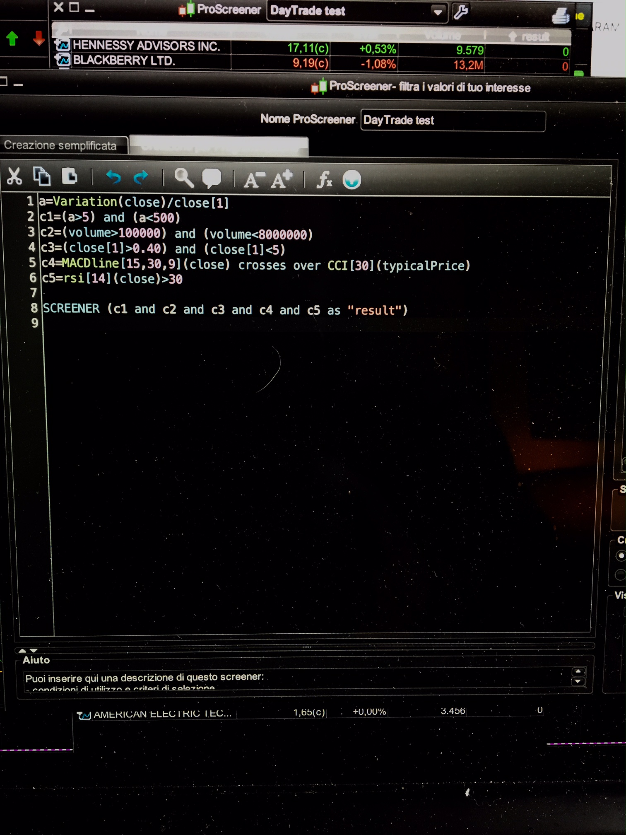Click the Aiuto description scroll-down arrow

pos(578,681)
